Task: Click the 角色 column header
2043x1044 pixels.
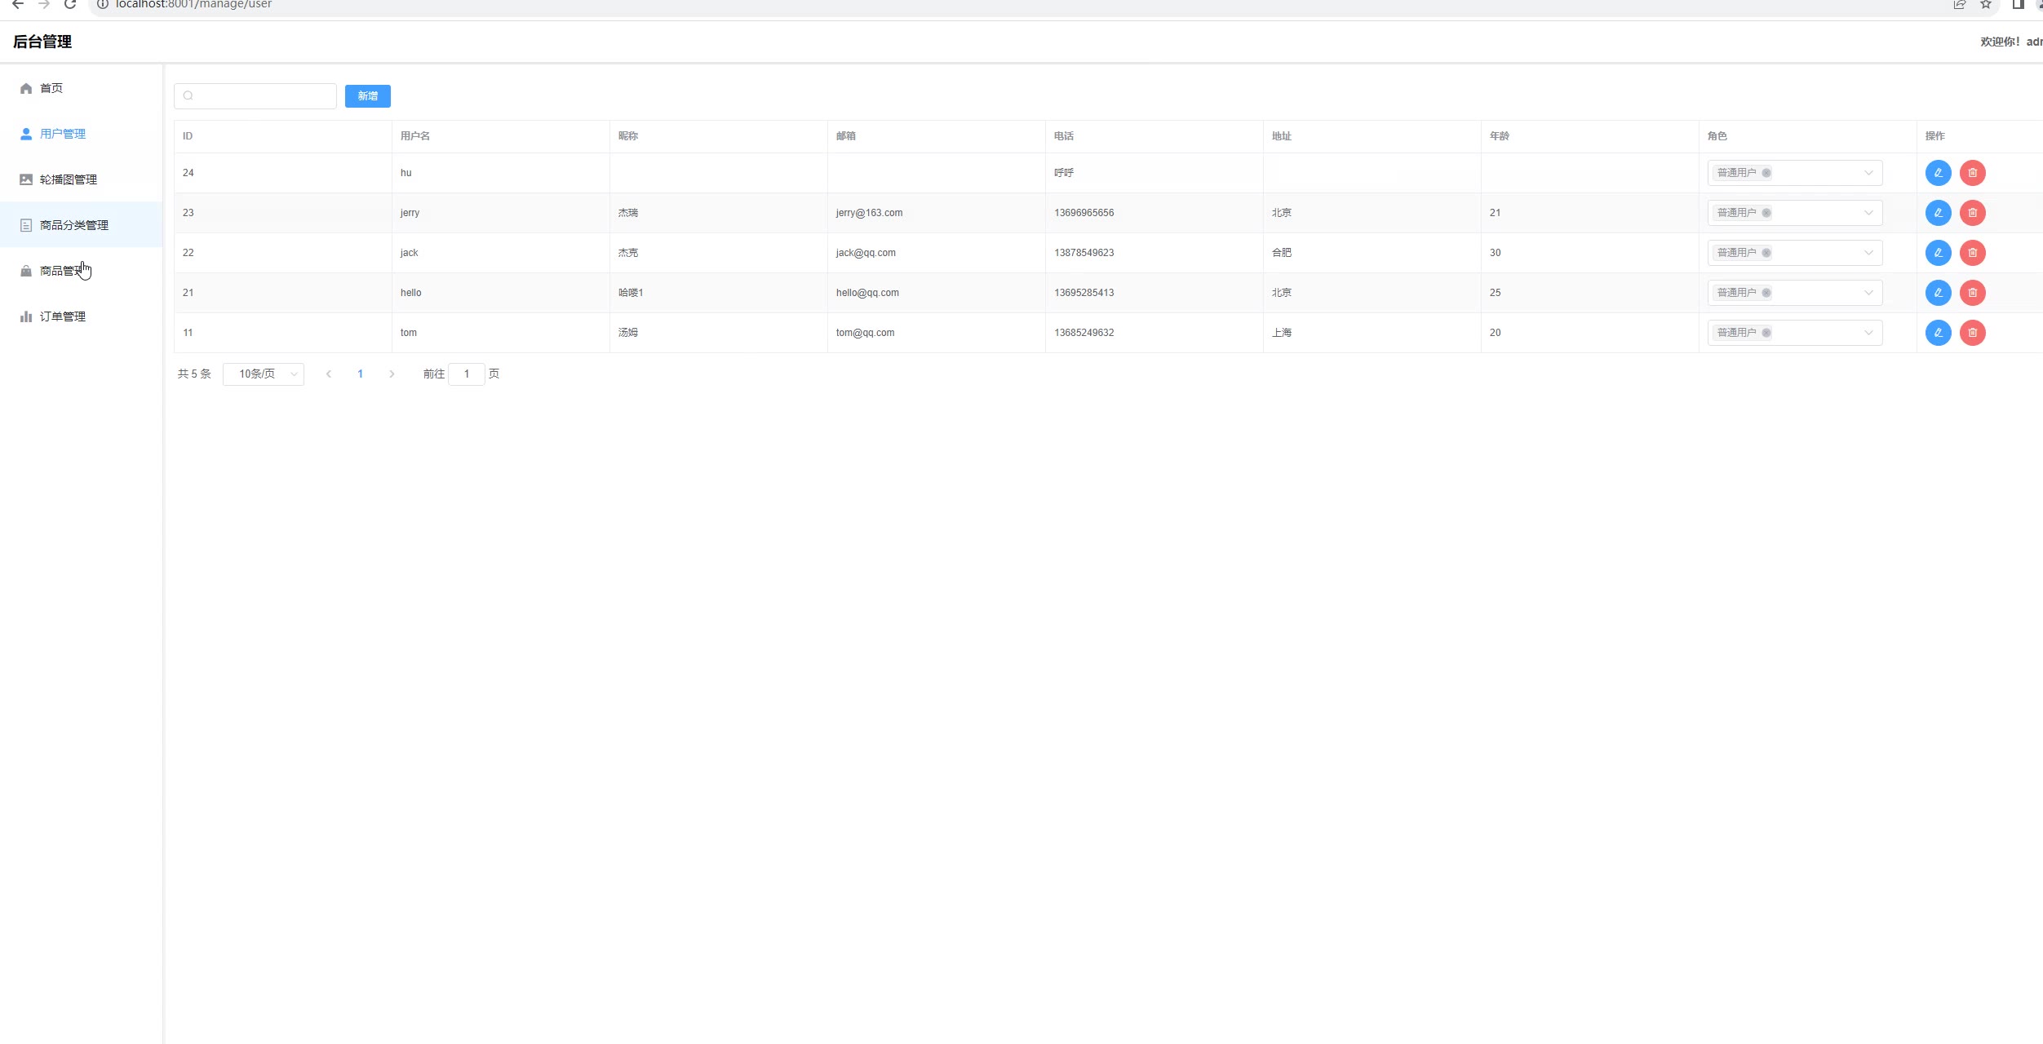Action: [x=1717, y=136]
